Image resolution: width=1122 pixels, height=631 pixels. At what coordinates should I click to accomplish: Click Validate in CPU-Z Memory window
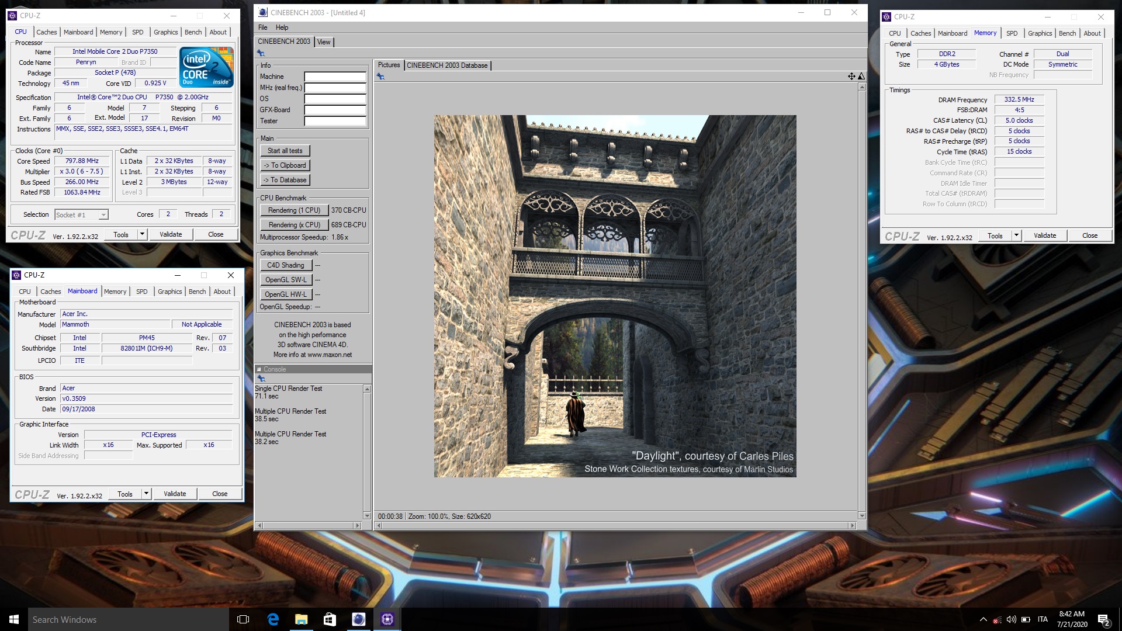pyautogui.click(x=1045, y=235)
